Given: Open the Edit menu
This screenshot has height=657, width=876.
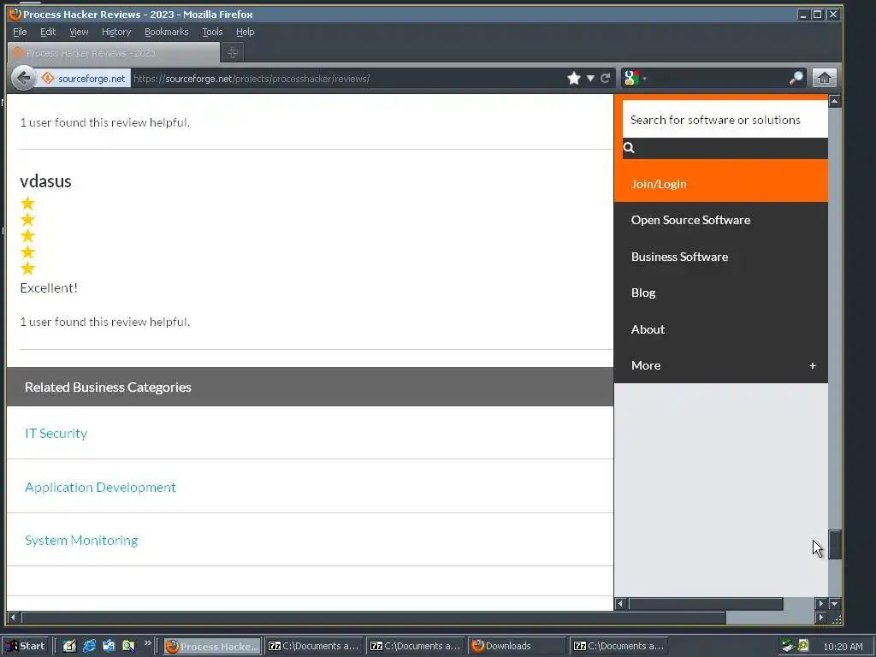Looking at the screenshot, I should 48,32.
